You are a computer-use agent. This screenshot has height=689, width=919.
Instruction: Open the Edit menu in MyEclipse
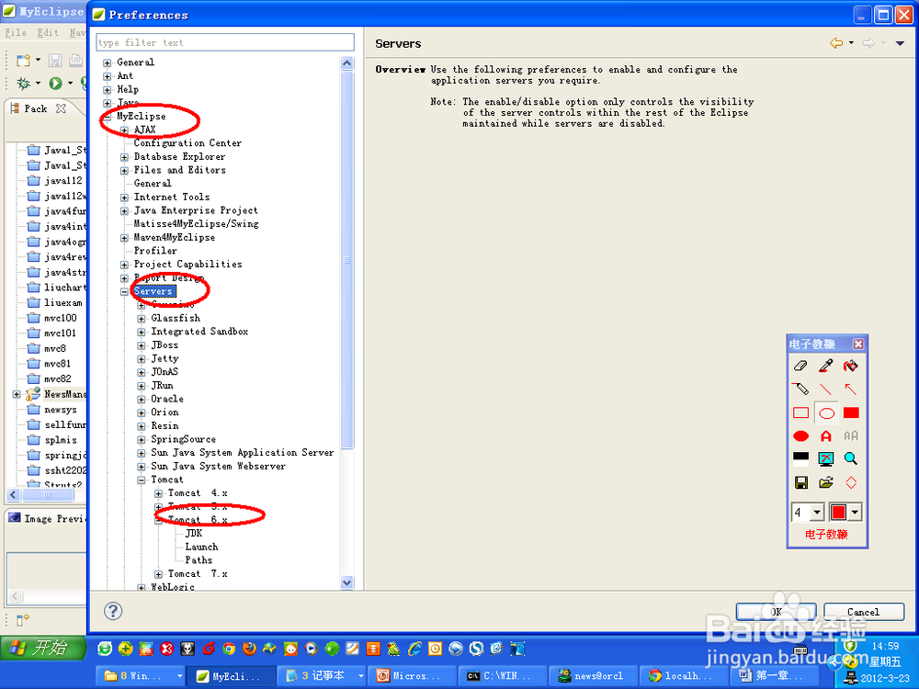point(48,33)
